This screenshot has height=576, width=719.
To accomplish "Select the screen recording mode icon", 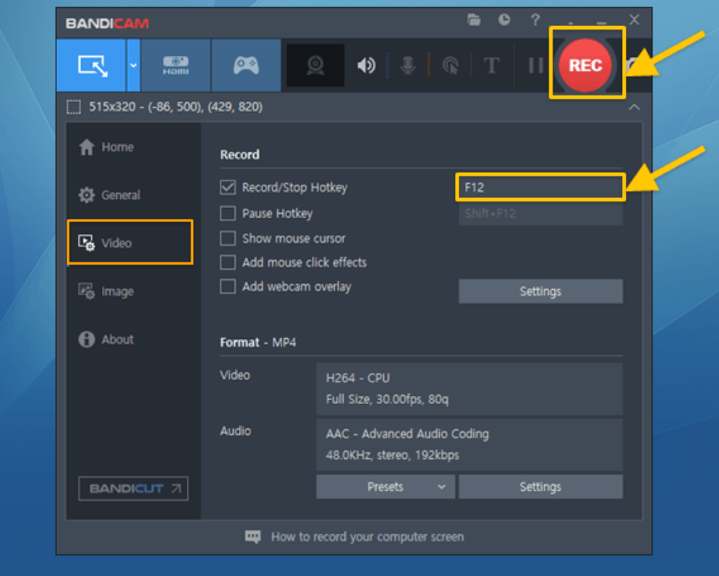I will tap(92, 65).
